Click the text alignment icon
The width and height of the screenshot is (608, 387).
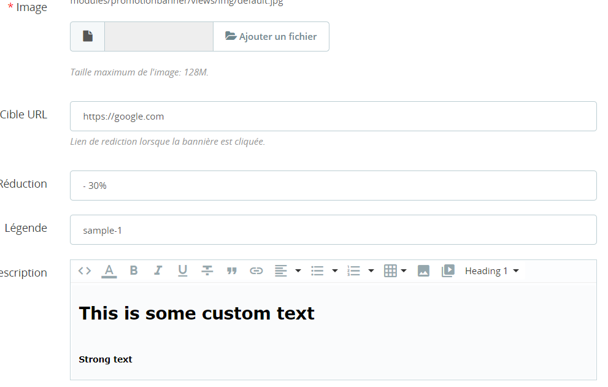click(281, 270)
